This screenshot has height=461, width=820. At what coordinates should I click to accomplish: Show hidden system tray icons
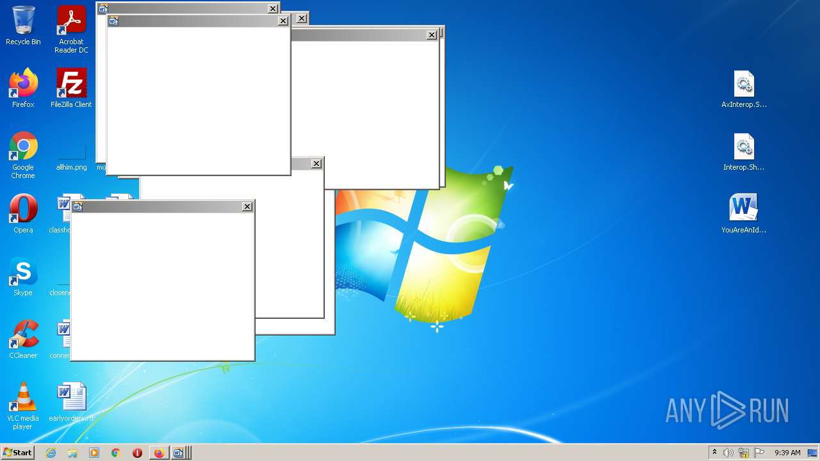pyautogui.click(x=714, y=453)
